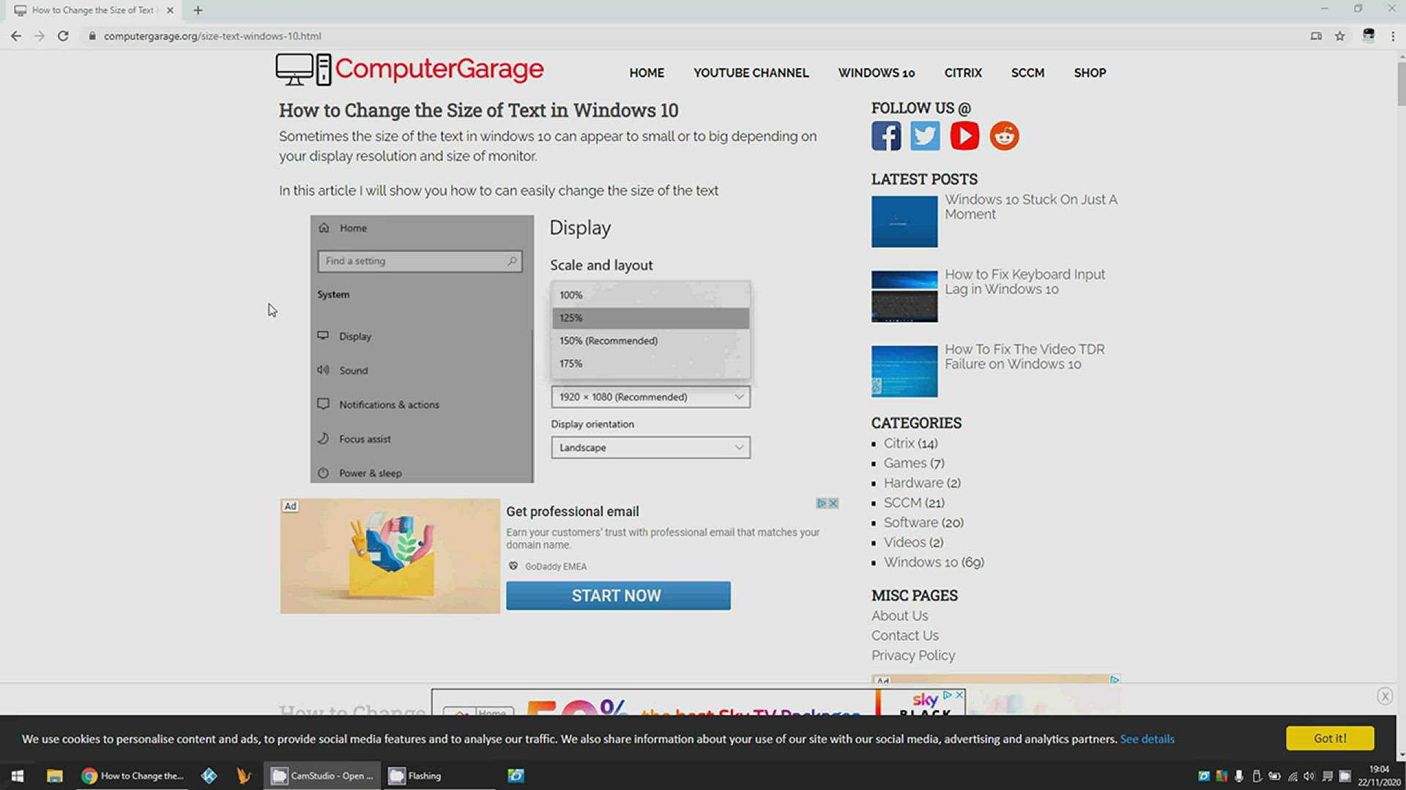Go back to previous page in browser
This screenshot has width=1406, height=790.
(16, 36)
